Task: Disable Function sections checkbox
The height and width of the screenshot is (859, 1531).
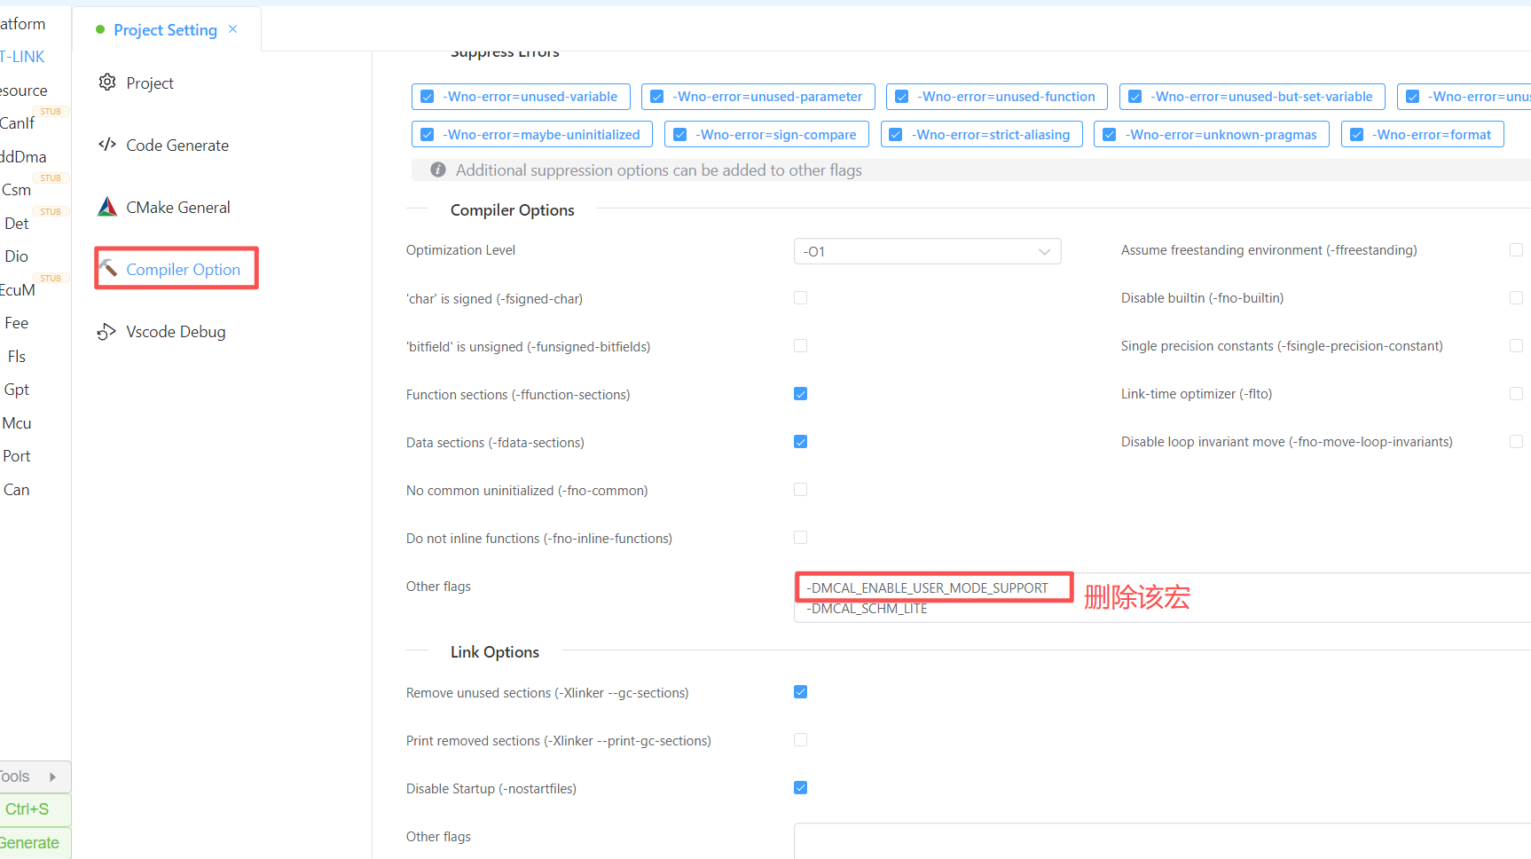Action: pyautogui.click(x=800, y=394)
